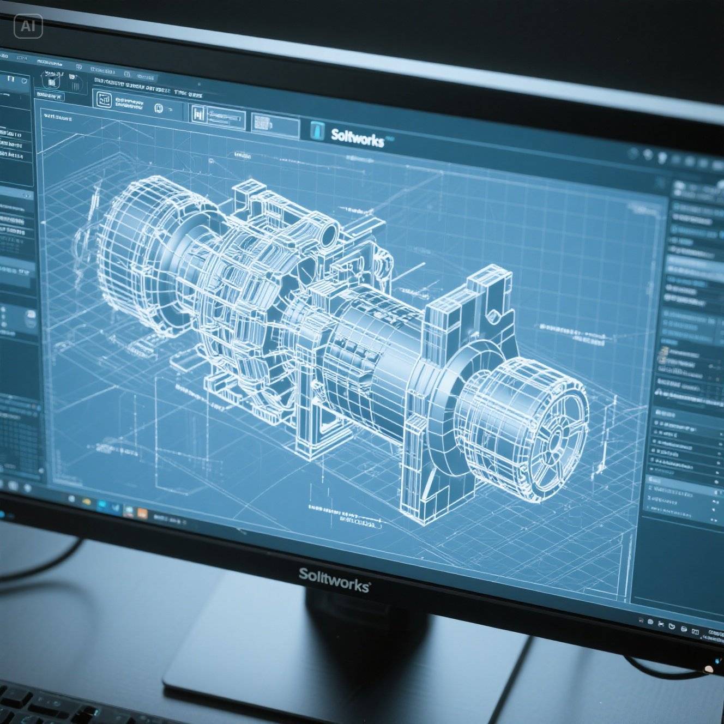Click the orange icon in the taskbar
This screenshot has width=724, height=724.
pos(142,512)
